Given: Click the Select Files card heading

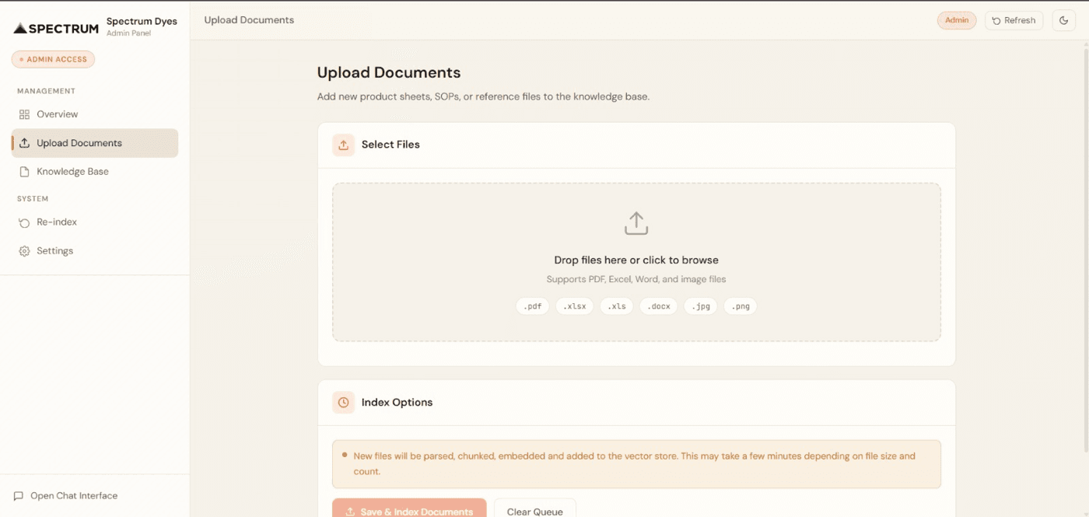Looking at the screenshot, I should tap(390, 145).
